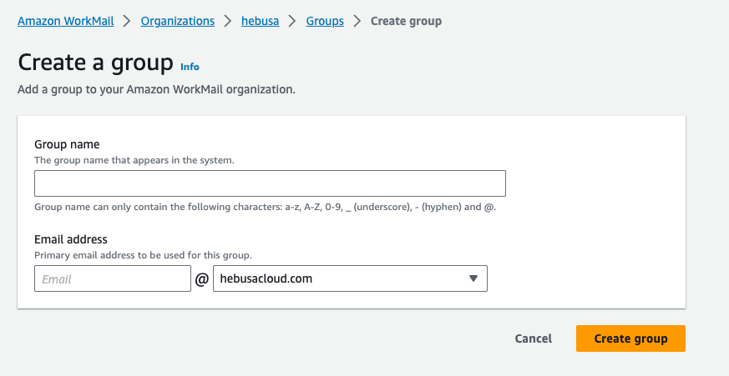This screenshot has height=376, width=729.
Task: Go to the Organizations breadcrumb
Action: coord(177,21)
